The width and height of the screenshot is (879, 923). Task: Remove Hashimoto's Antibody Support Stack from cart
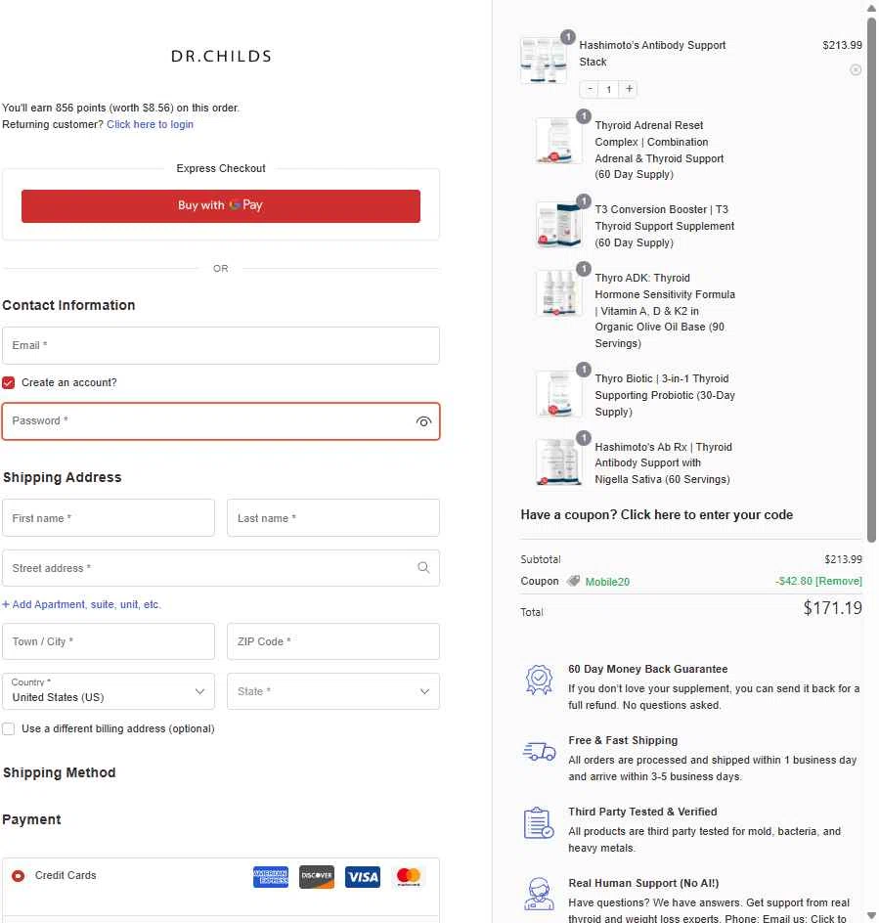point(856,70)
